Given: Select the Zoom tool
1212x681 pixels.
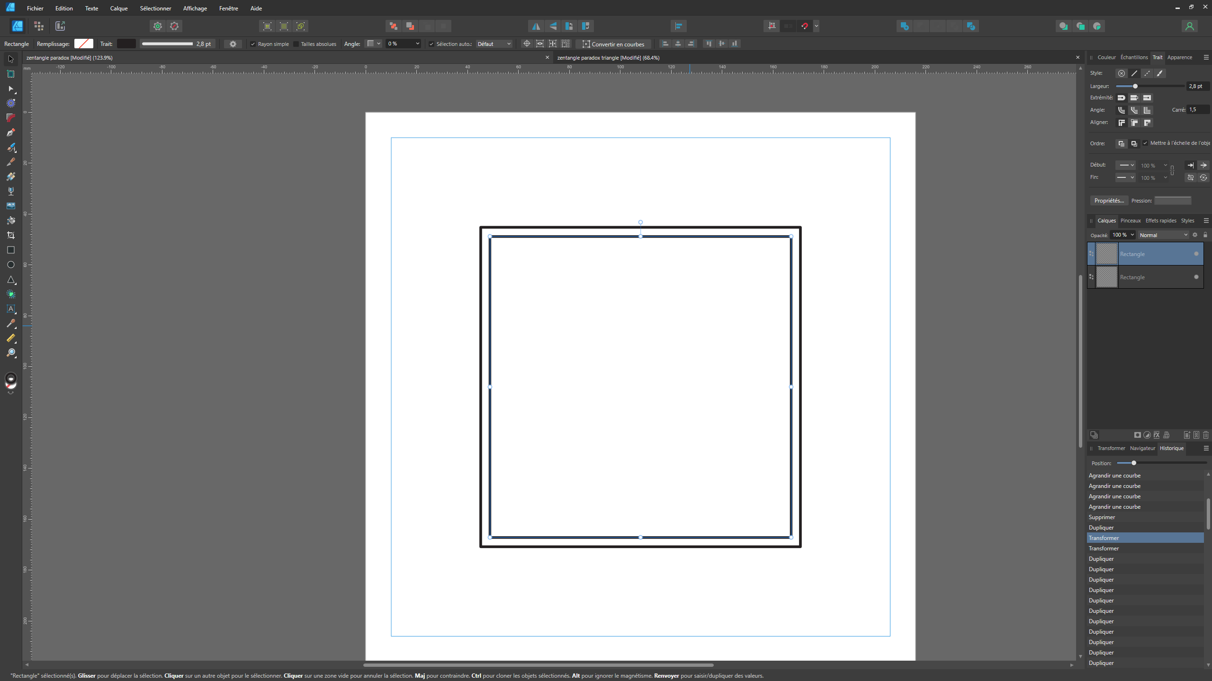Looking at the screenshot, I should click(x=10, y=353).
